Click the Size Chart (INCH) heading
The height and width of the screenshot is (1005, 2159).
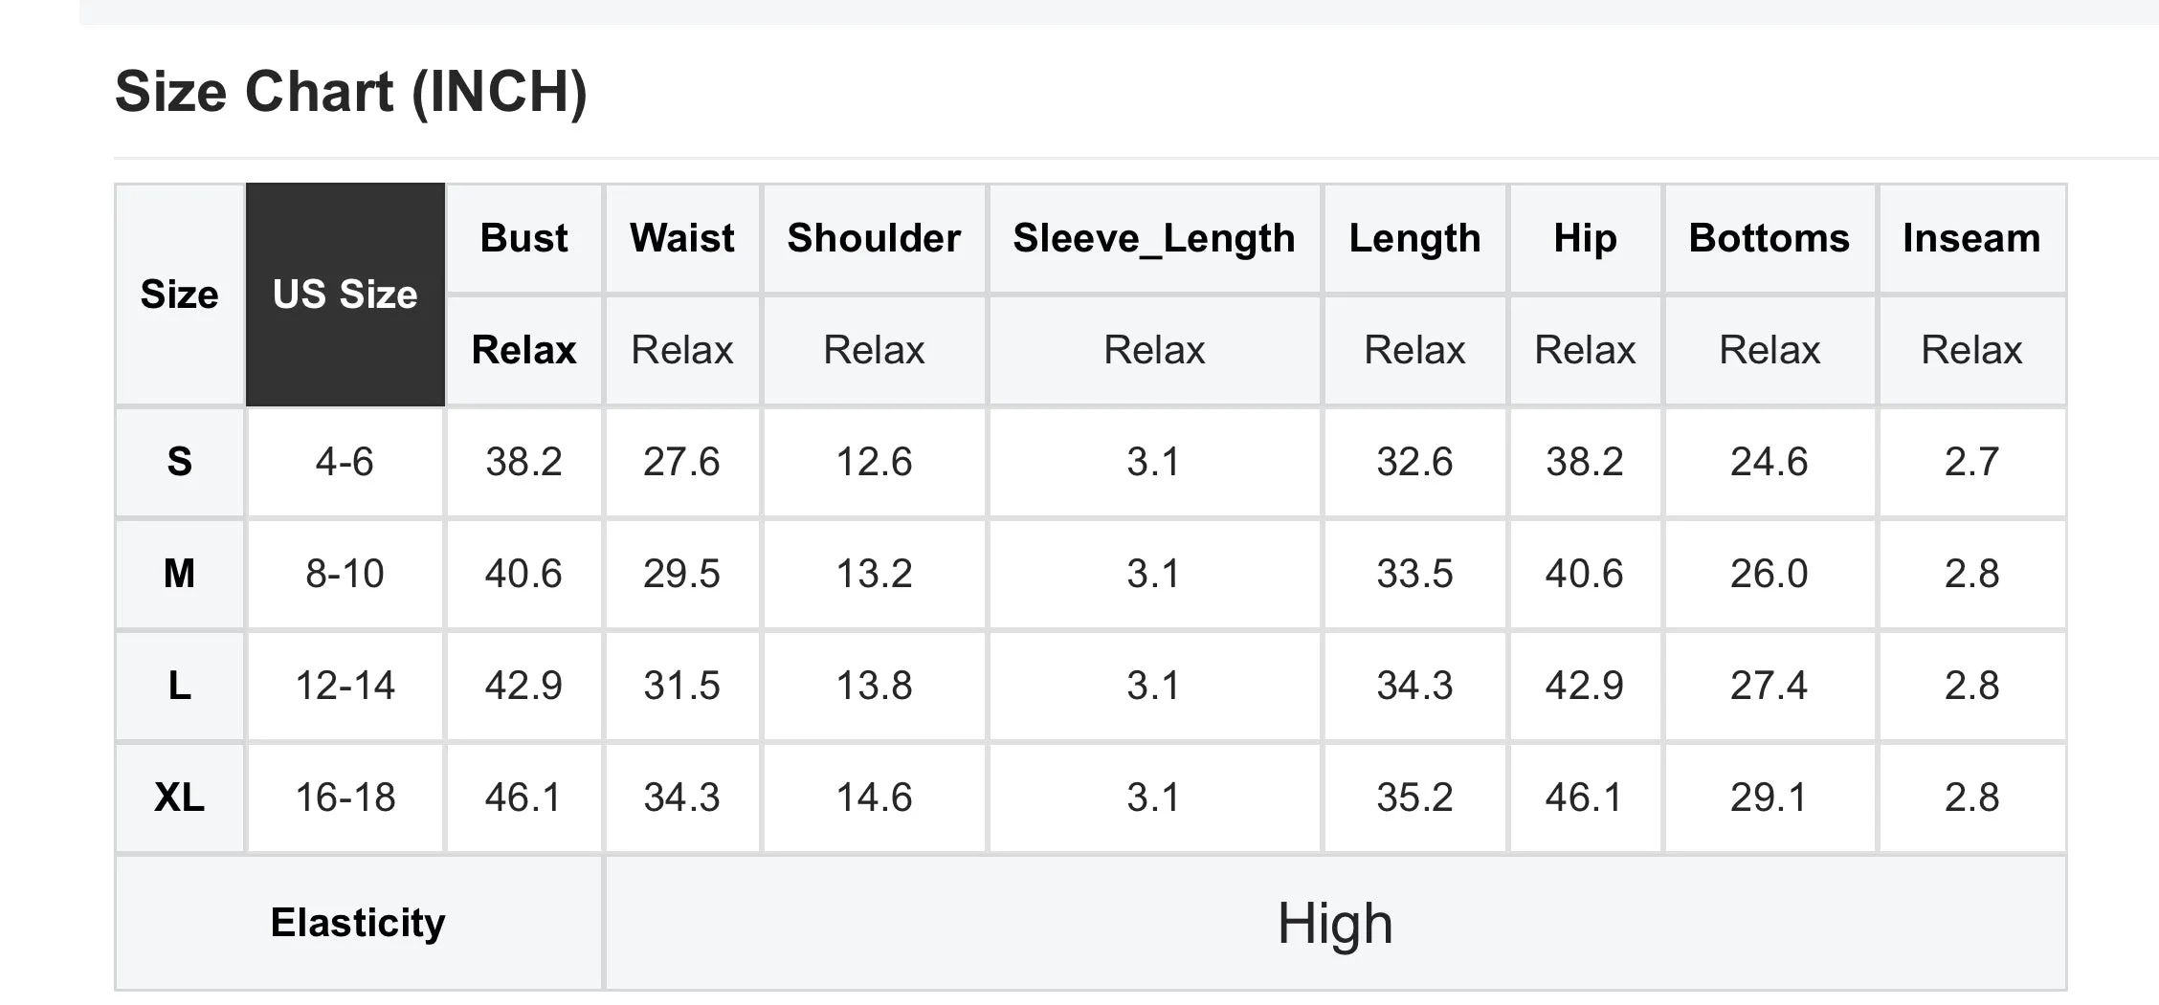(350, 92)
